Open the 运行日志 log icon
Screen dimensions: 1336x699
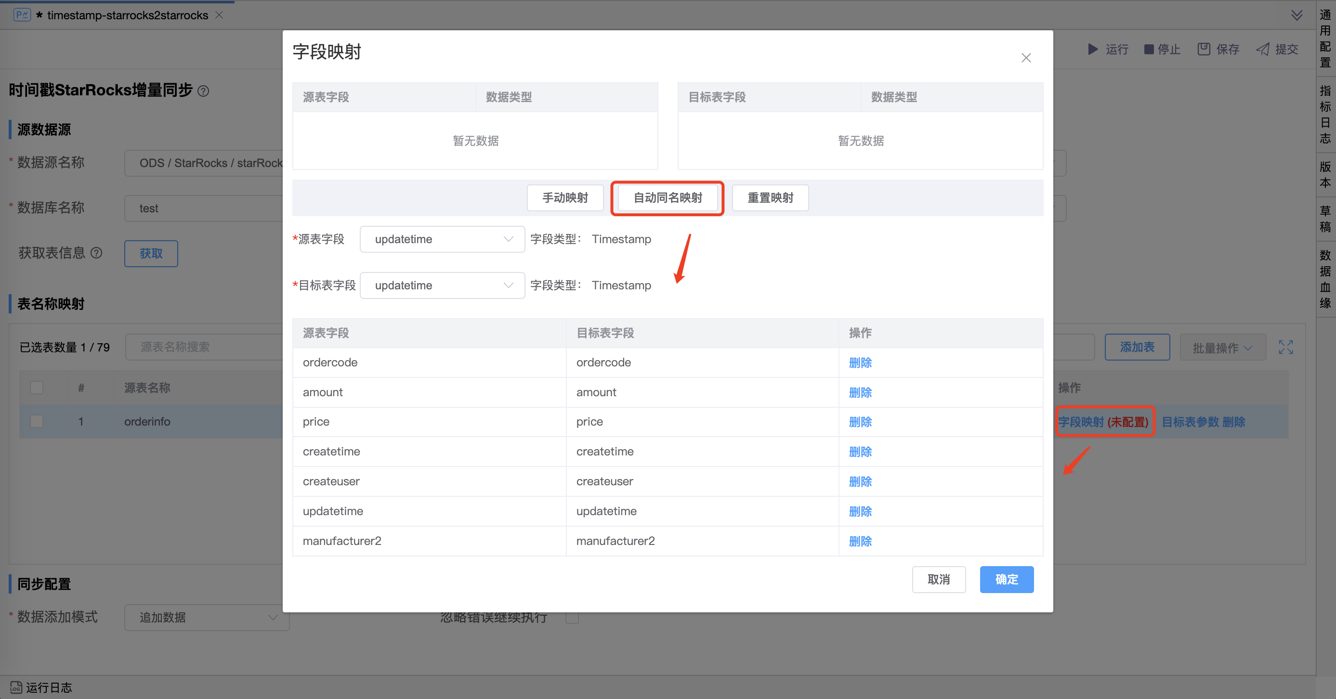(x=16, y=687)
